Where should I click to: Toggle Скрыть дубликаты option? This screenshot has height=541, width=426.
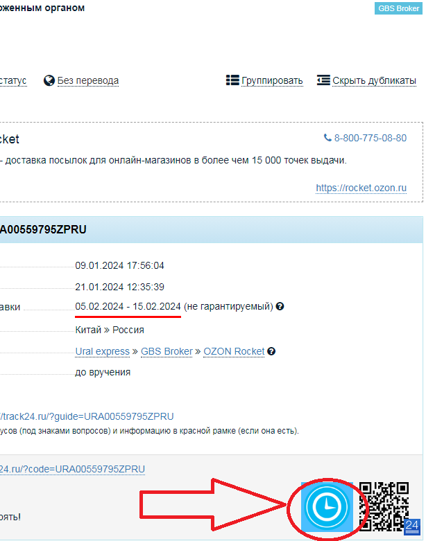(x=374, y=81)
